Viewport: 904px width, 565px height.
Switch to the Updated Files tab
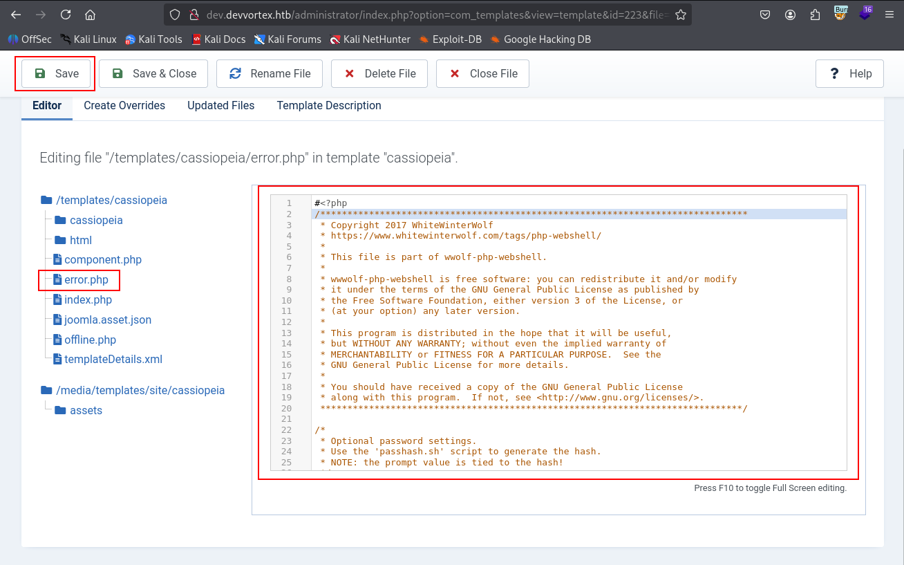click(x=221, y=106)
